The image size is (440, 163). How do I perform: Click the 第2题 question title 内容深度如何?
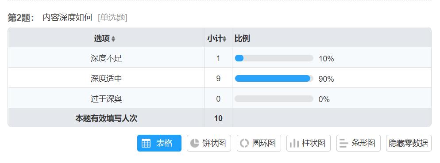click(67, 18)
